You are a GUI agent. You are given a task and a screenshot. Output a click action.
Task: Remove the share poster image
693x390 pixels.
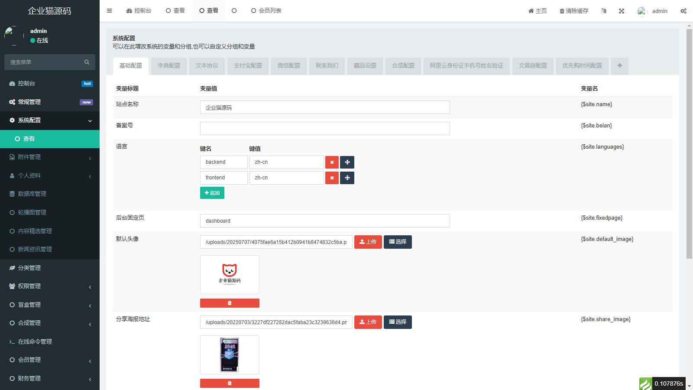point(230,383)
